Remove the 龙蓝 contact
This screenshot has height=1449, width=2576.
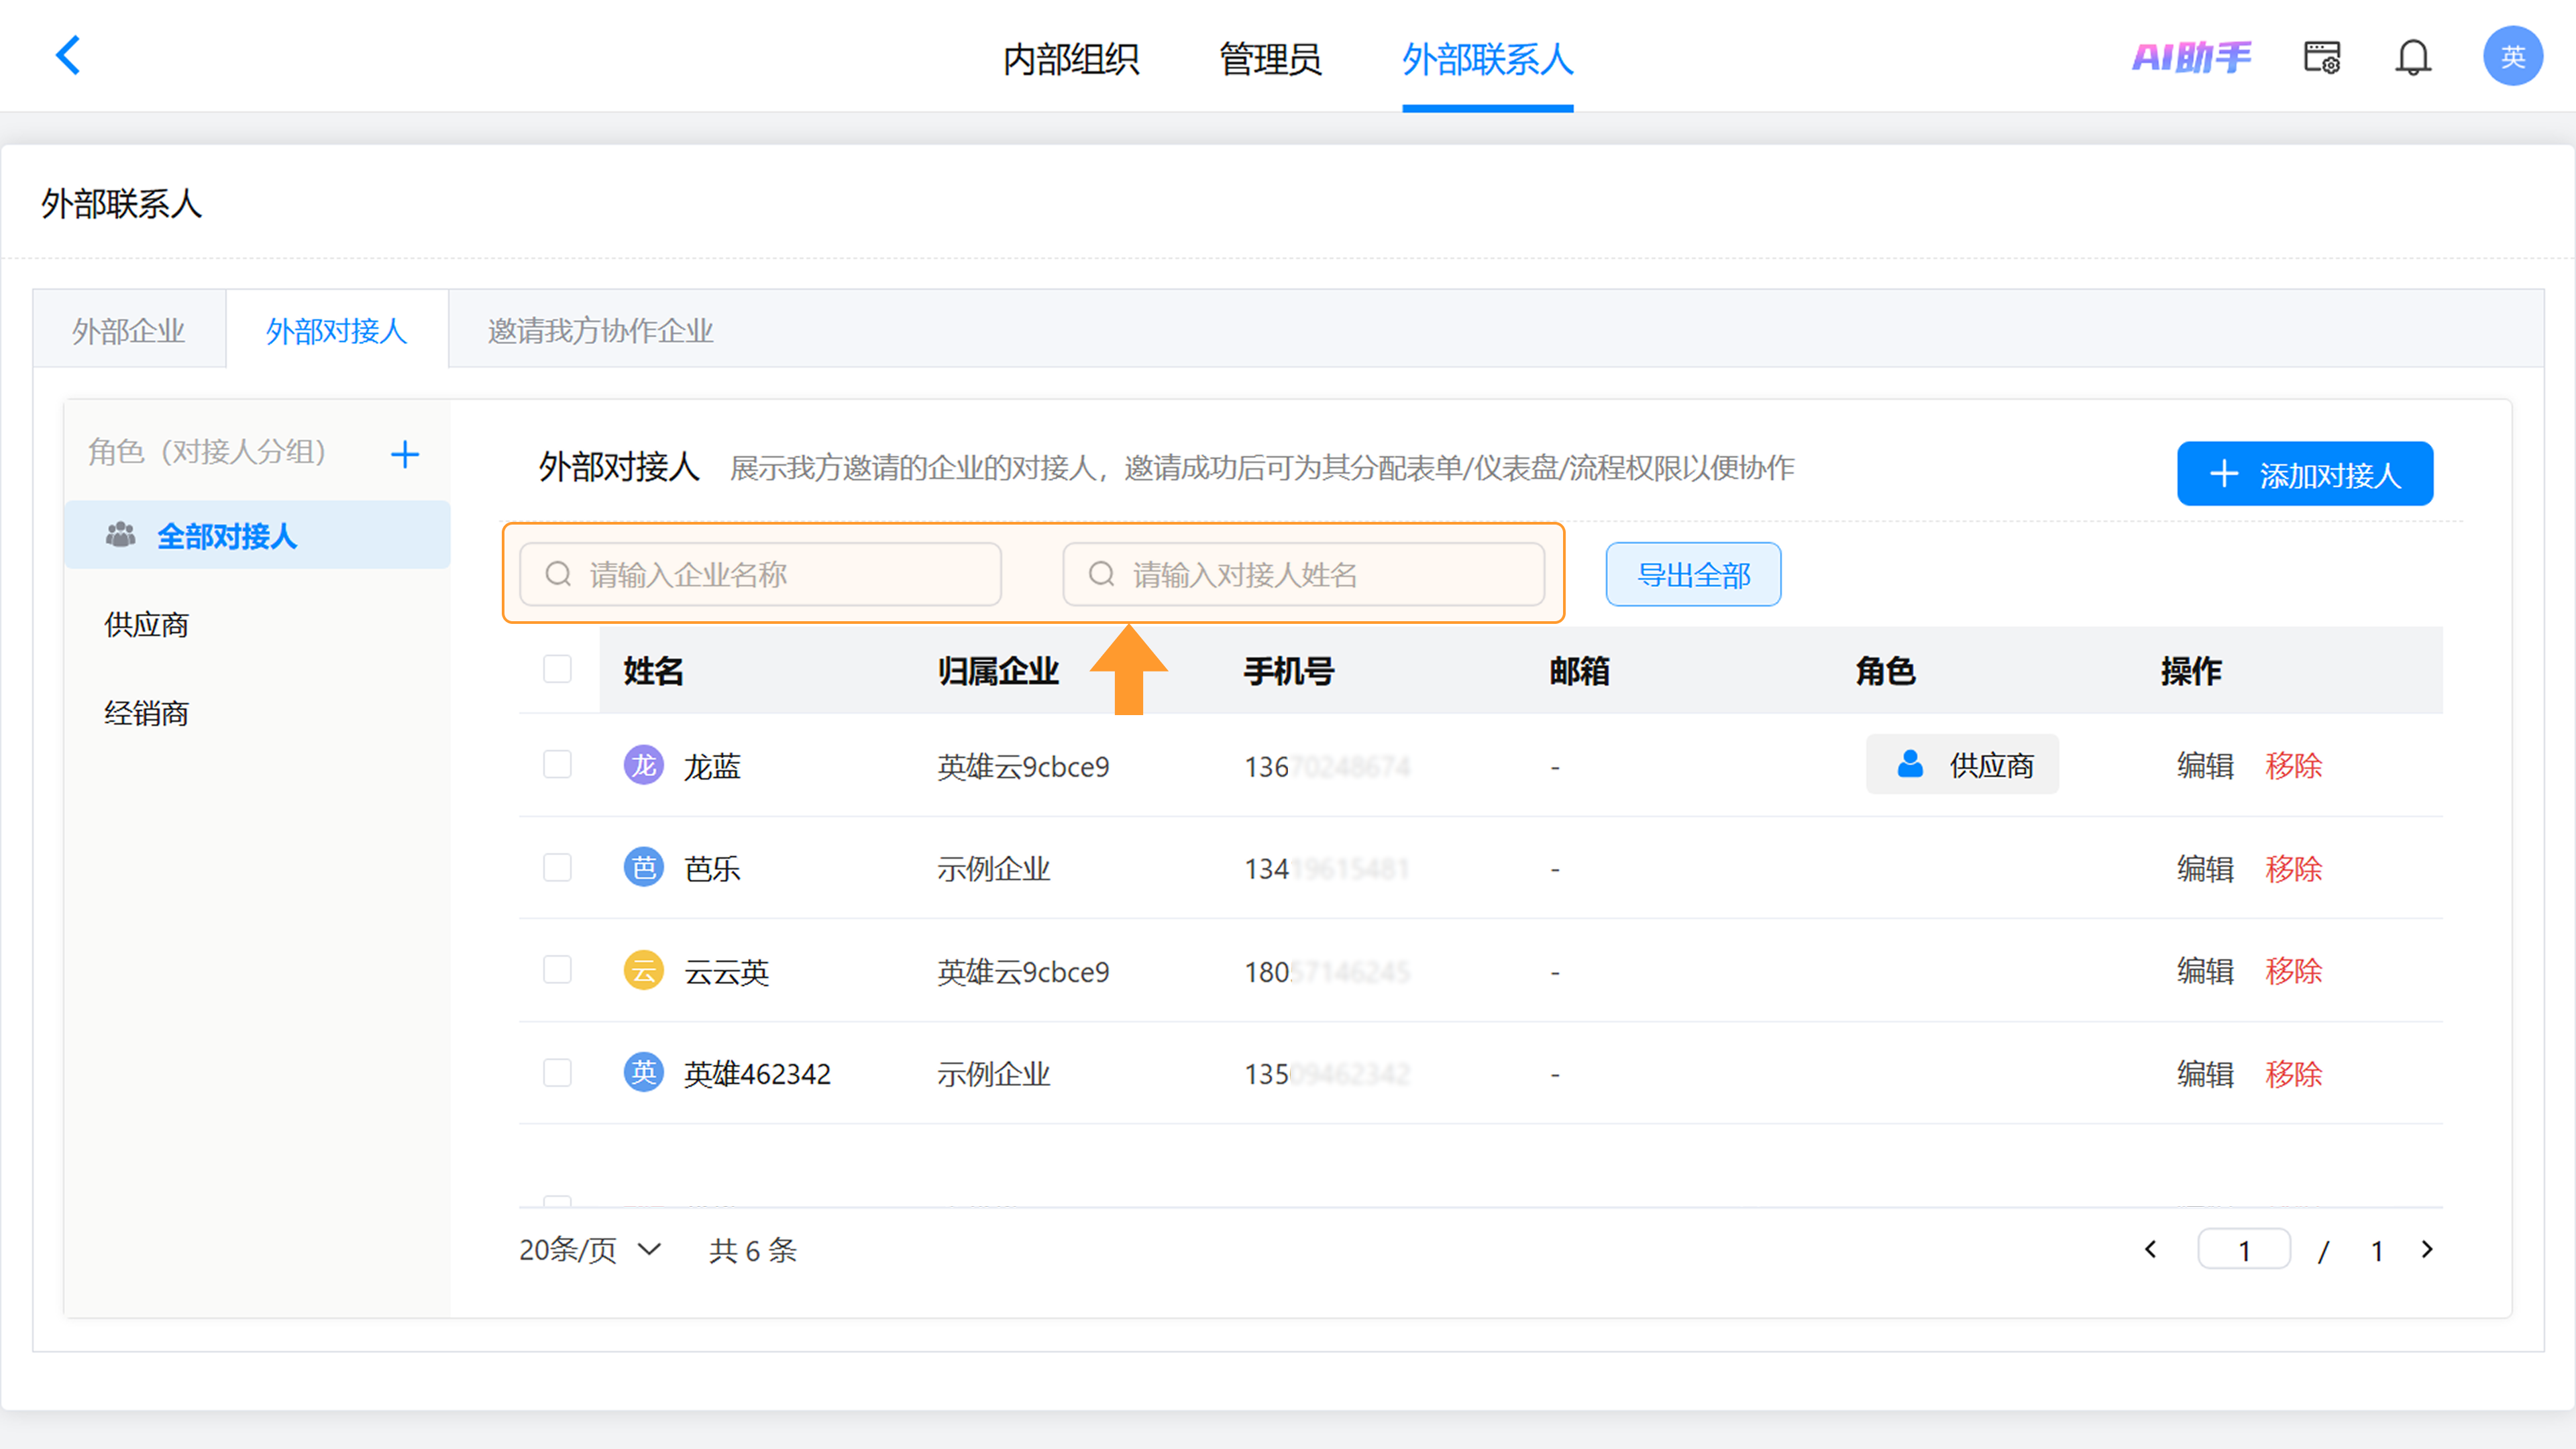click(x=2293, y=766)
